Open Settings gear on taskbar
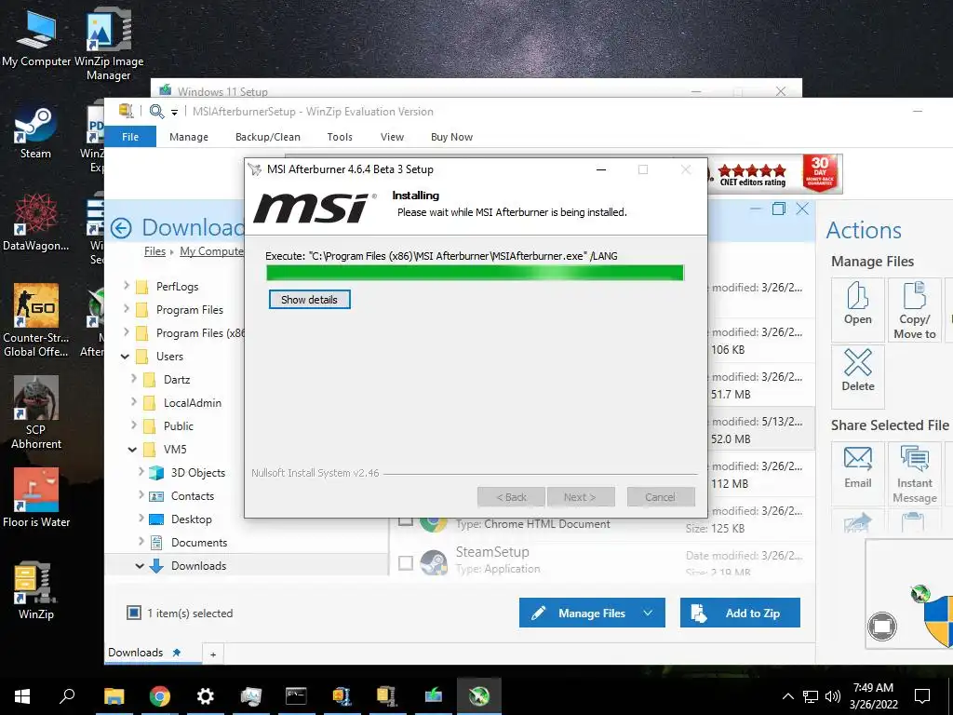 pyautogui.click(x=205, y=695)
